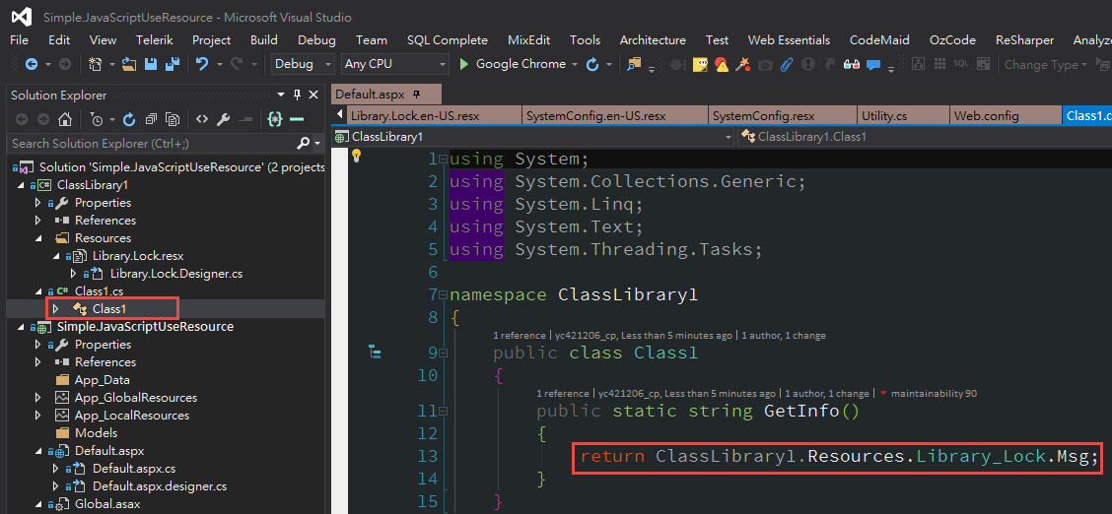Select Default.aspx.designer.cs file
1112x514 pixels.
(160, 486)
